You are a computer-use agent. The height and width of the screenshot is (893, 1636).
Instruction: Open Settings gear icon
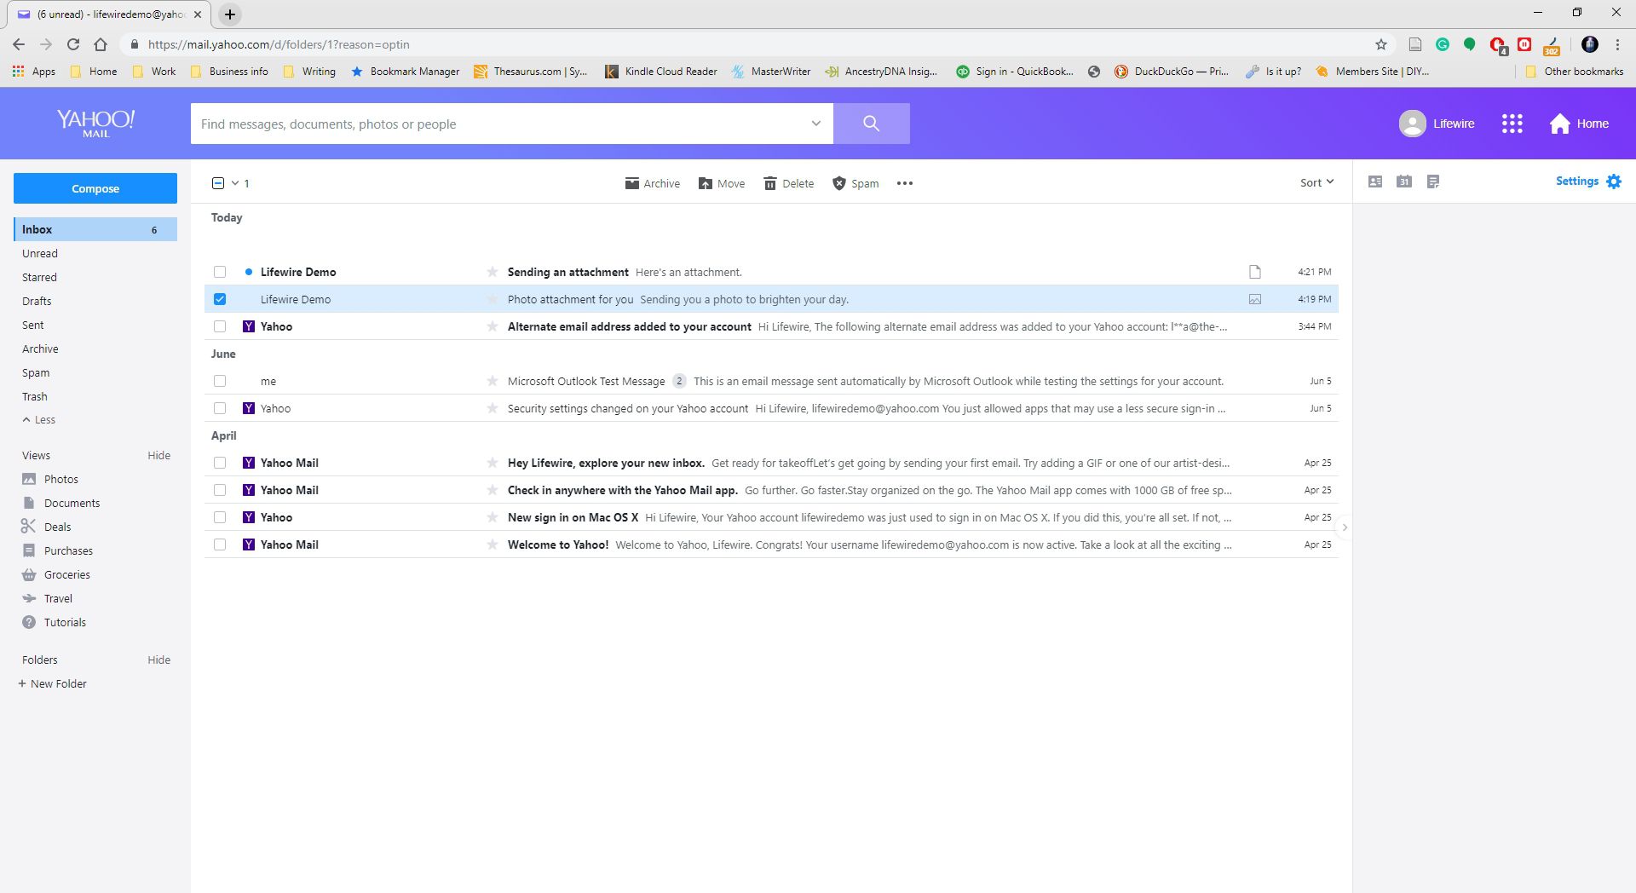click(1614, 181)
